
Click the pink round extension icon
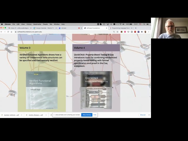coord(125,32)
